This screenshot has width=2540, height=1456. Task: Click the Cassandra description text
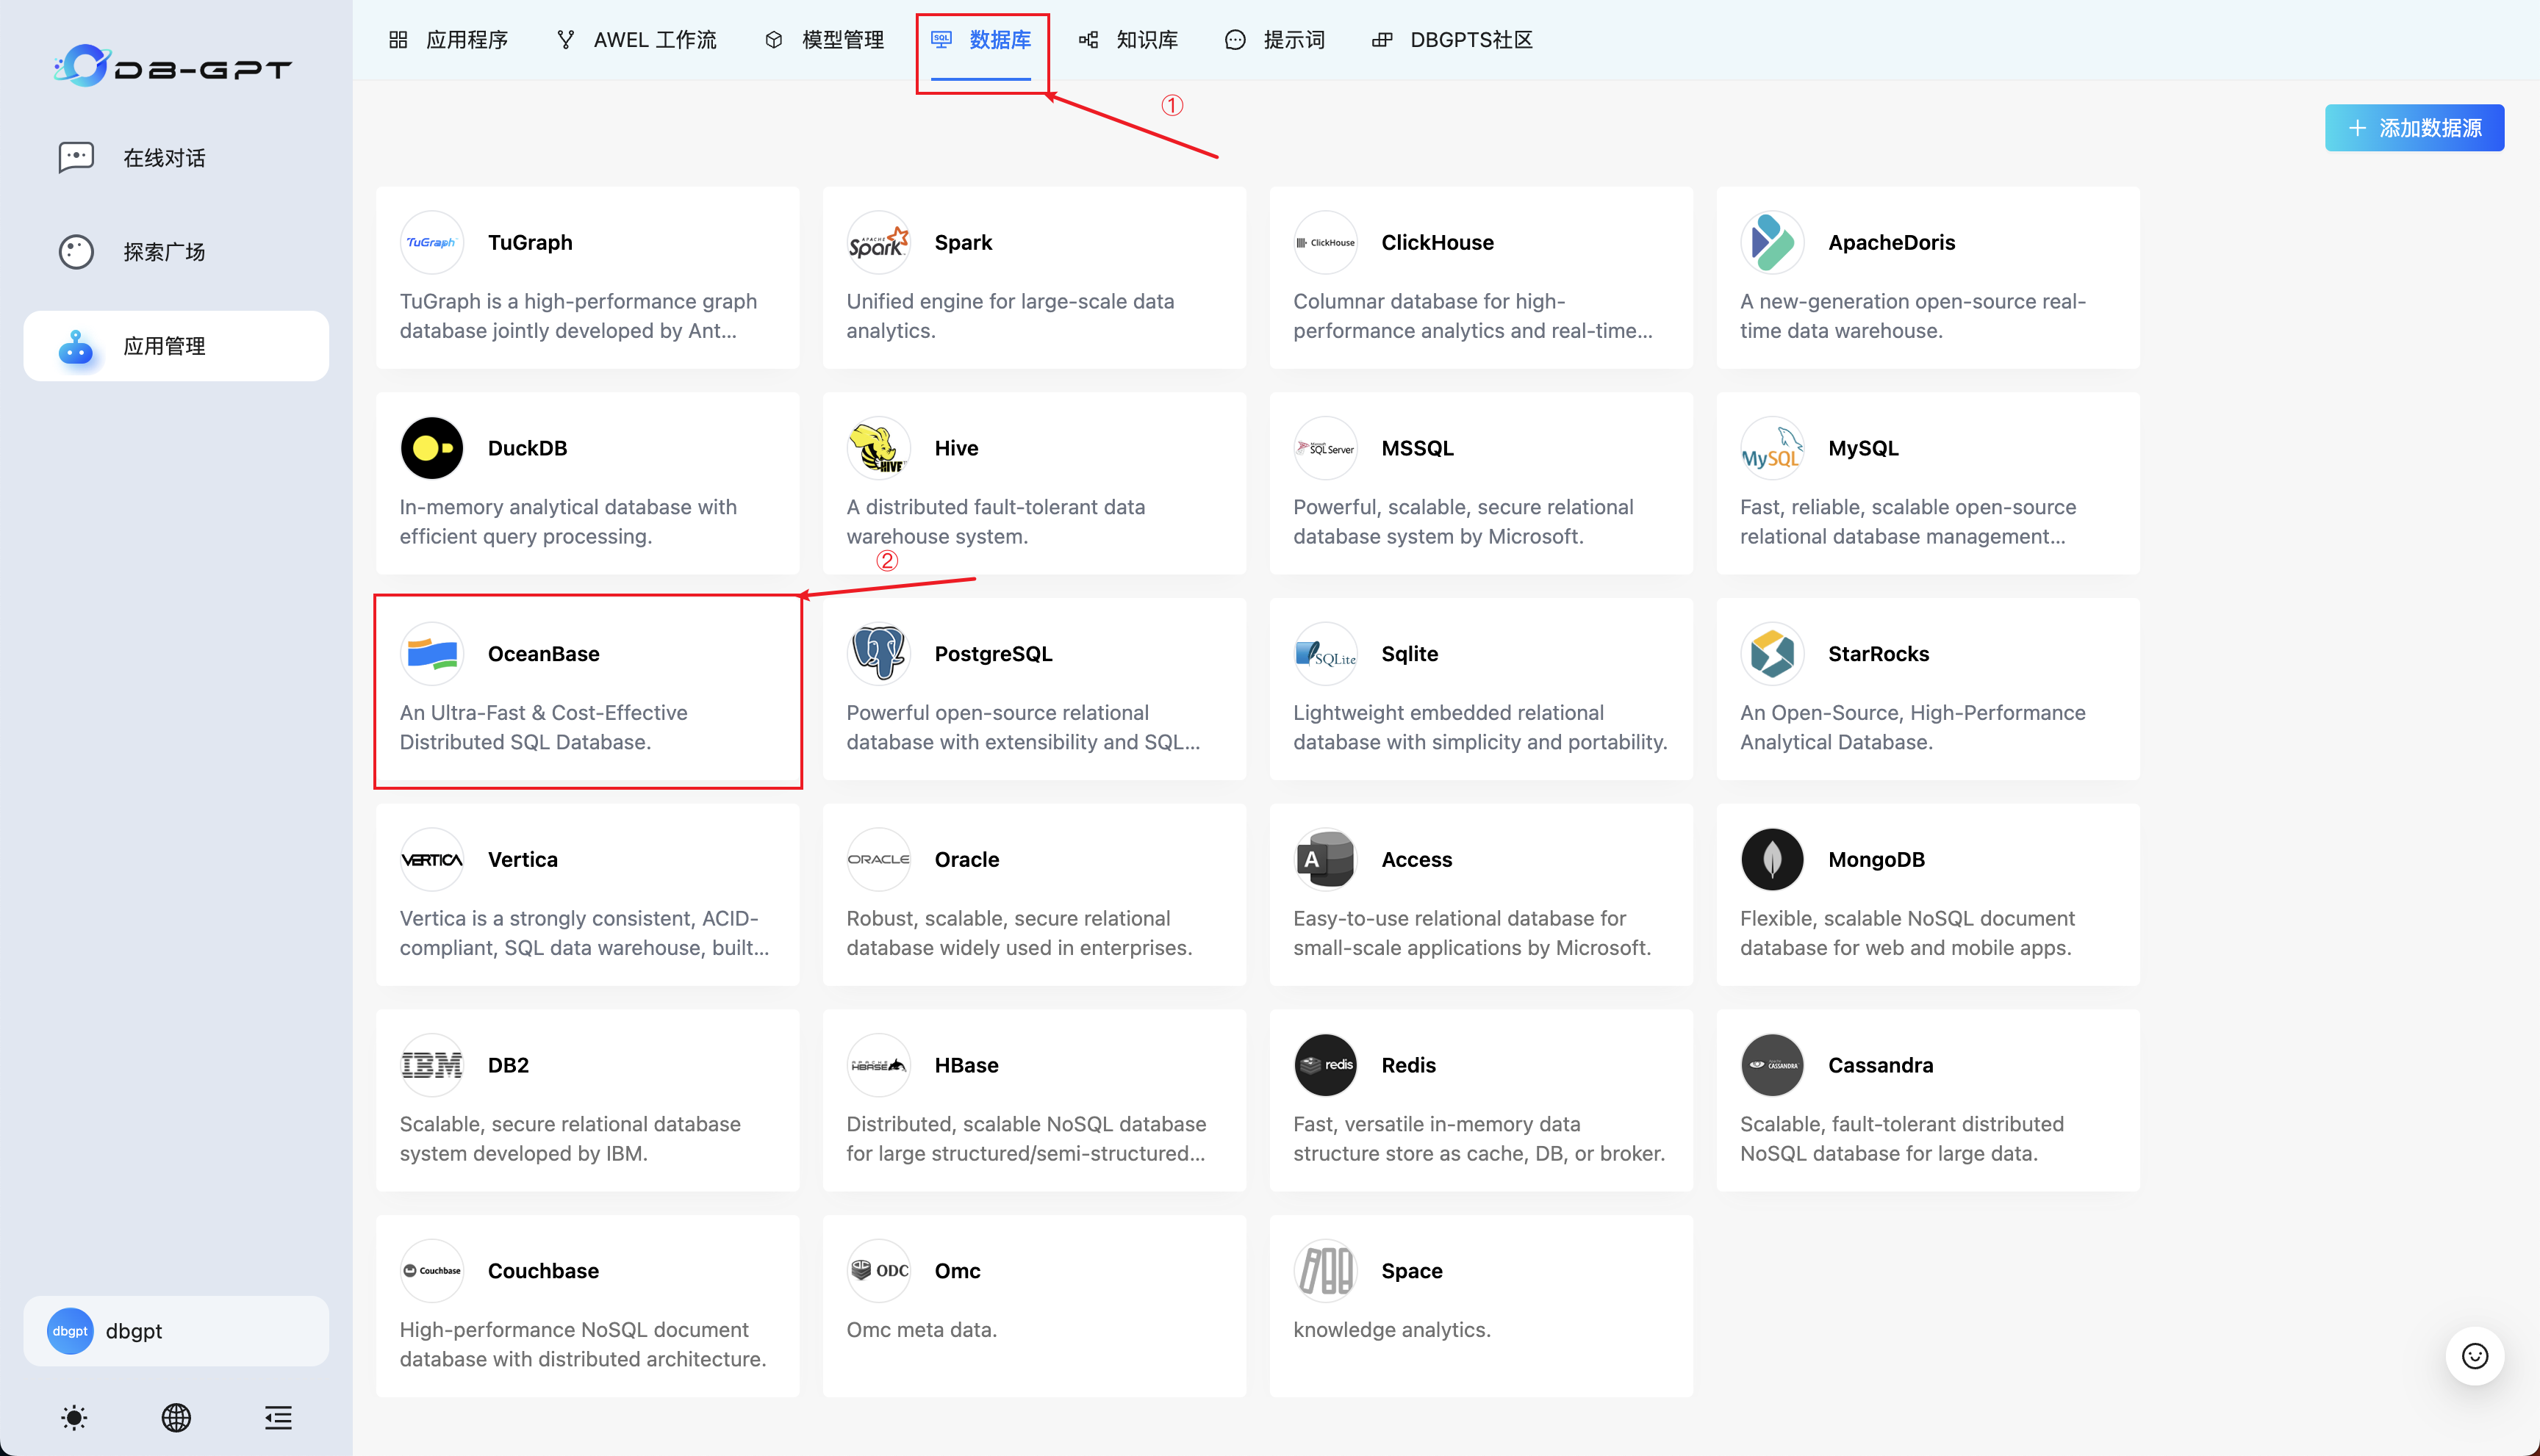point(1902,1138)
